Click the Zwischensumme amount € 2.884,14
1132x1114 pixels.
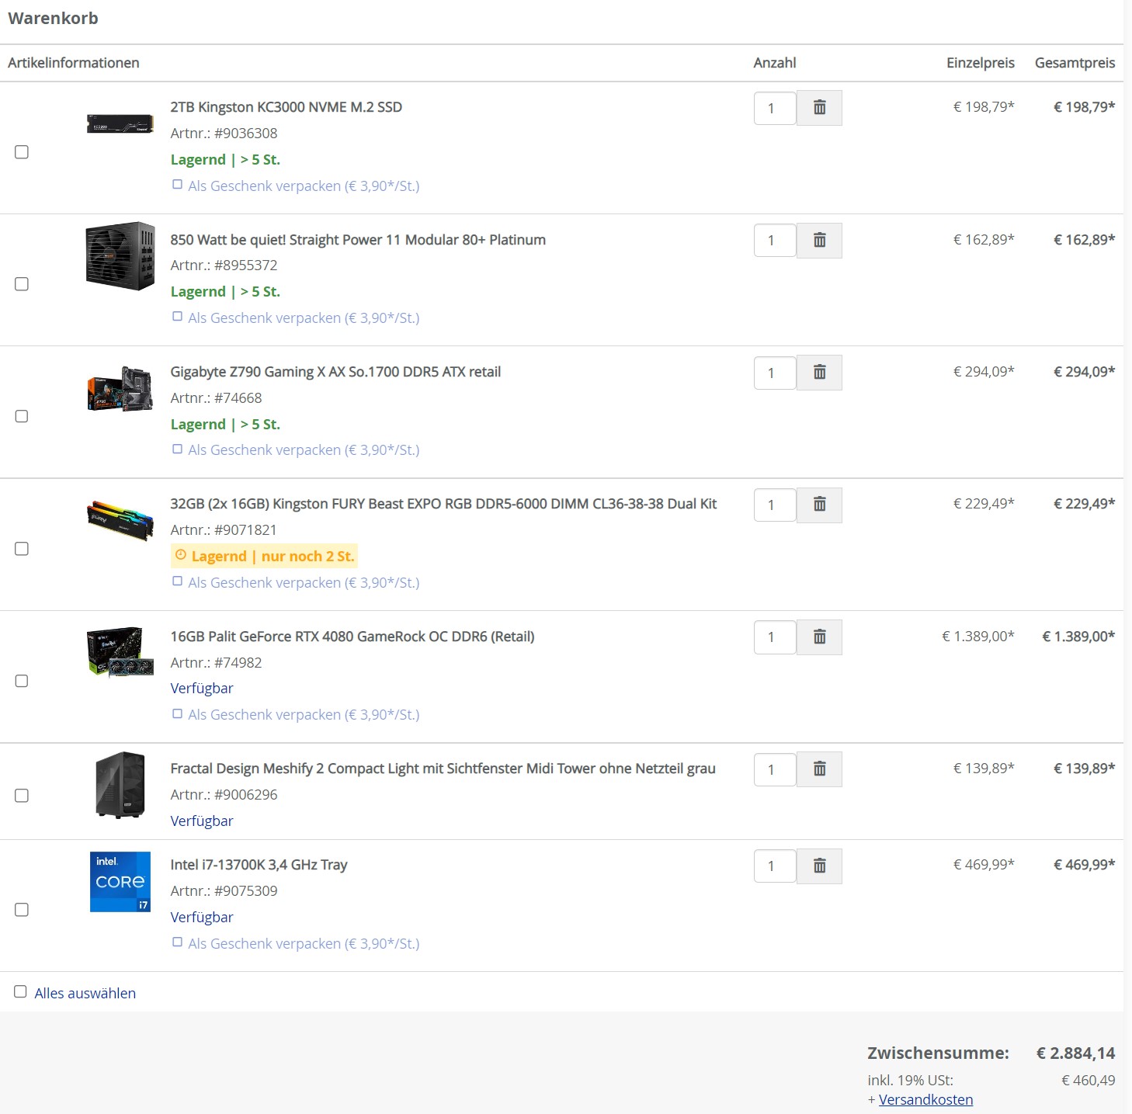tap(1075, 1053)
